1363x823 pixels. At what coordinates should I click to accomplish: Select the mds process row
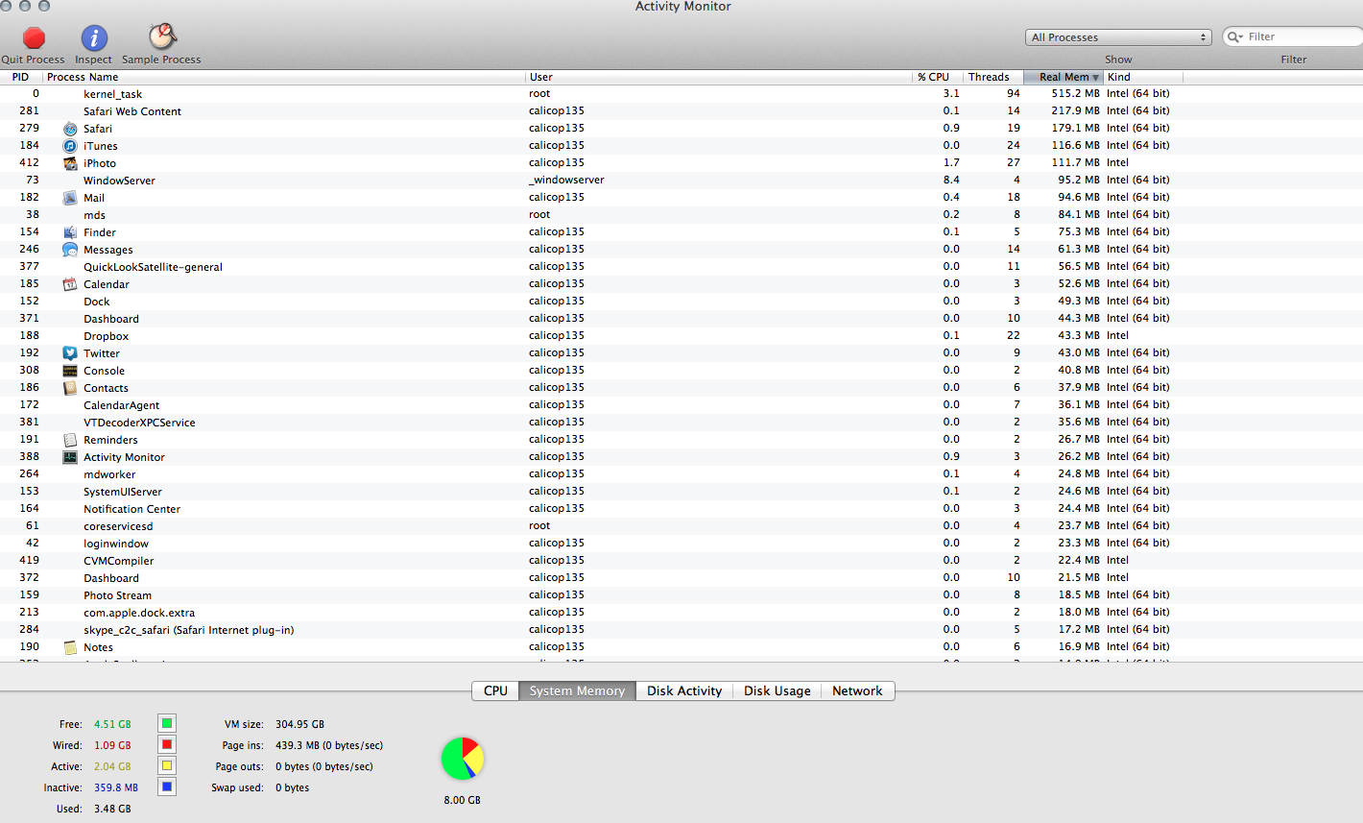[x=681, y=214]
